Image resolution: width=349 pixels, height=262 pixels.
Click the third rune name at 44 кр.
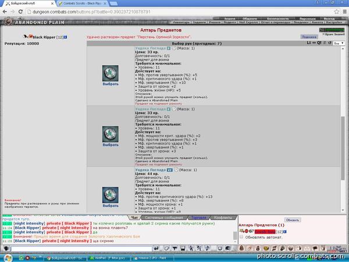[151, 170]
